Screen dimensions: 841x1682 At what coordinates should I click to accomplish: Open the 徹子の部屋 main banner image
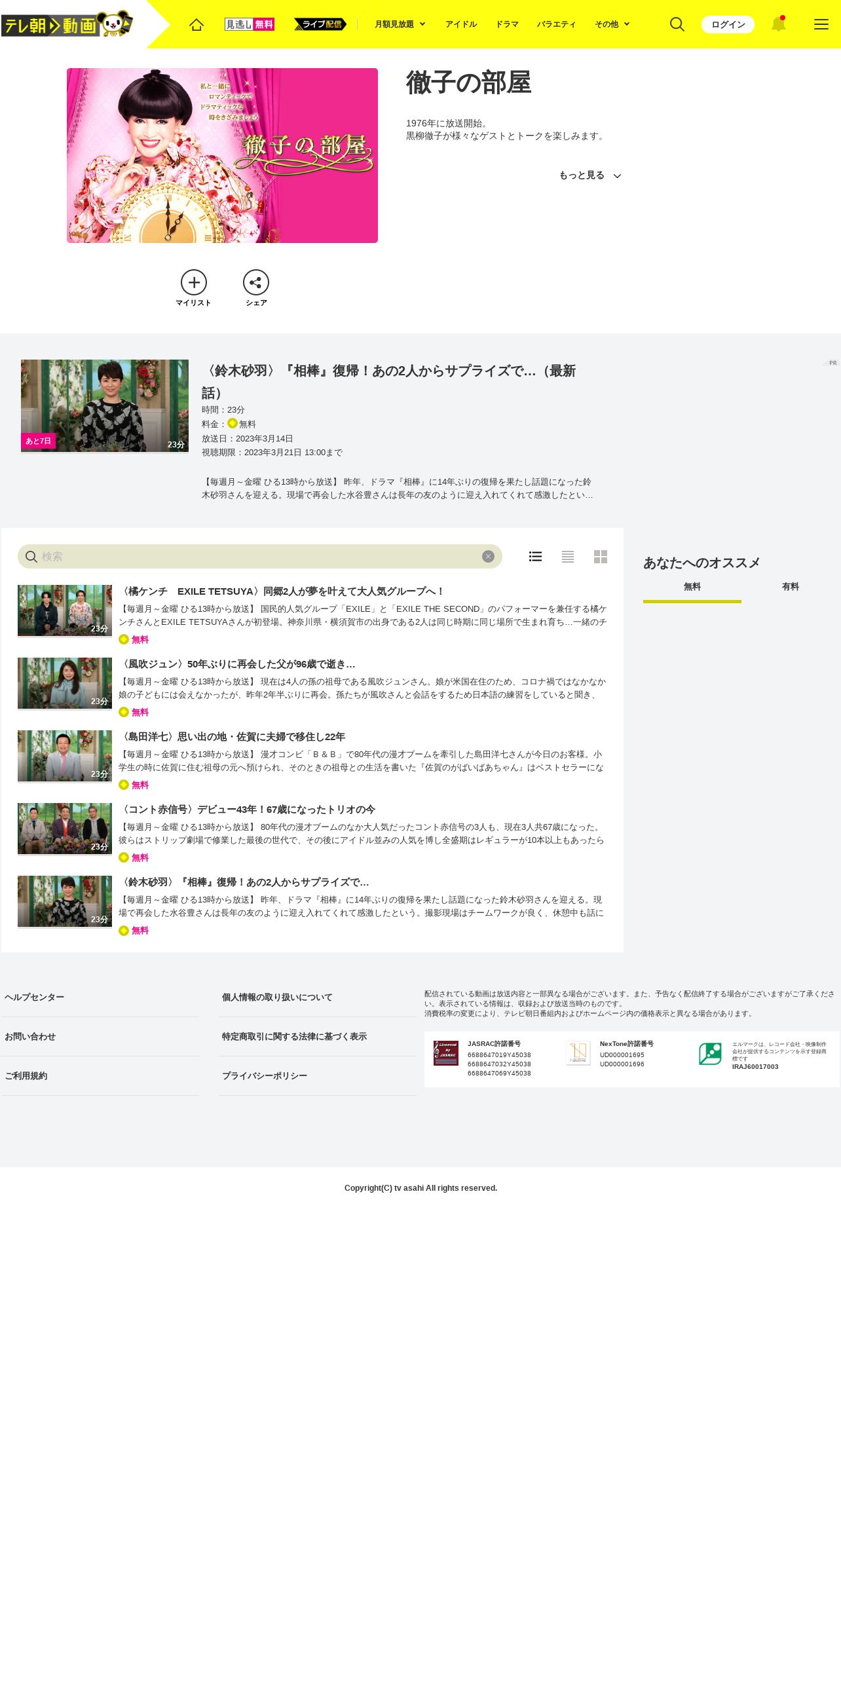click(x=222, y=155)
